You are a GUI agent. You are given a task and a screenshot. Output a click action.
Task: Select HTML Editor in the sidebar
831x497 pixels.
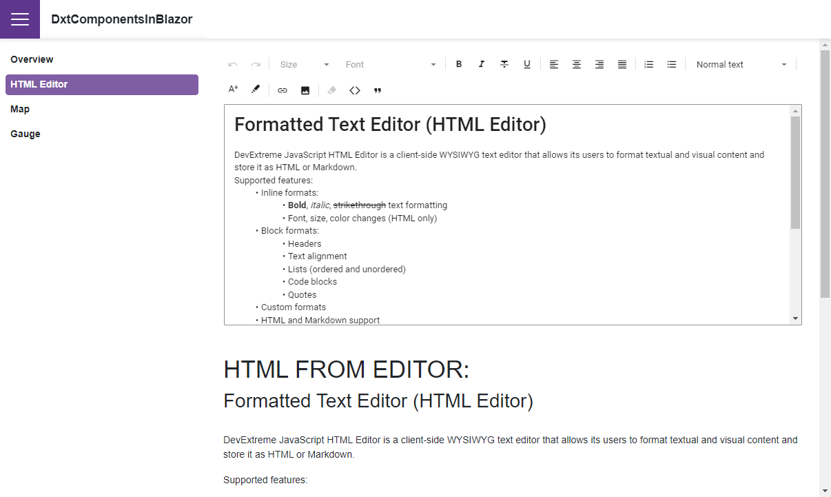coord(102,84)
